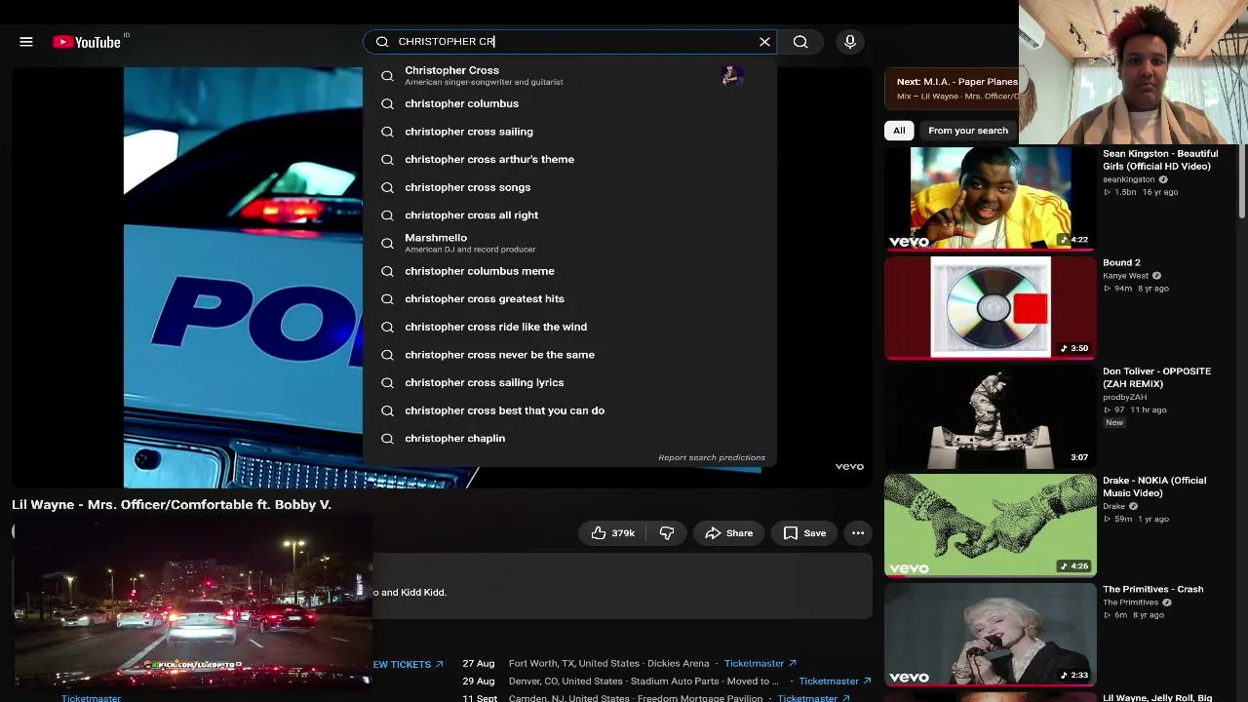Viewport: 1248px width, 702px height.
Task: Click 'Drake - NOKIA (Official Music Video)' title
Action: pyautogui.click(x=1154, y=487)
